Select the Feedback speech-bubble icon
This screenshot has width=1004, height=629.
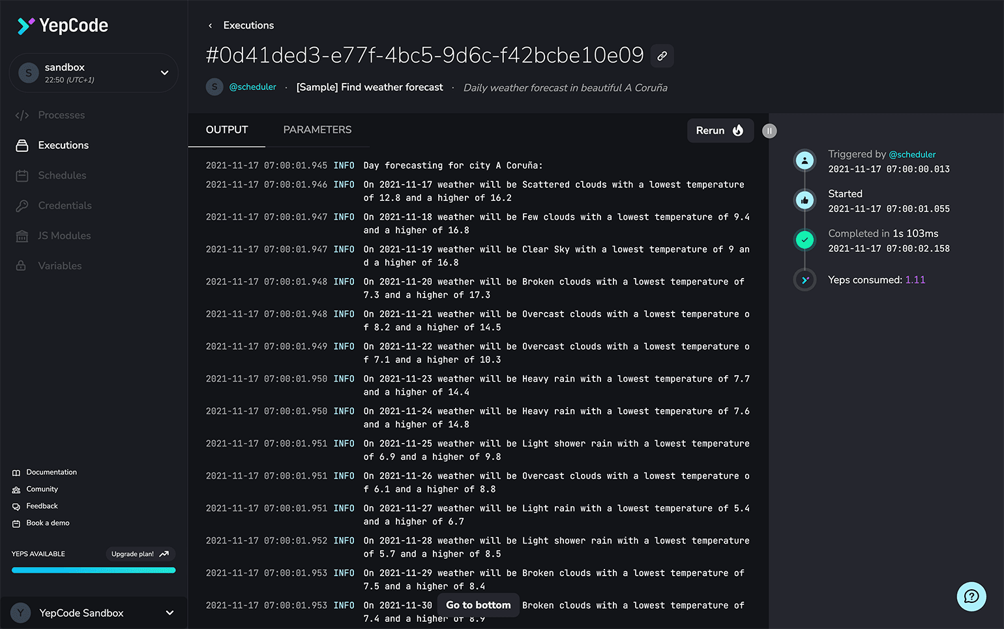pyautogui.click(x=16, y=506)
